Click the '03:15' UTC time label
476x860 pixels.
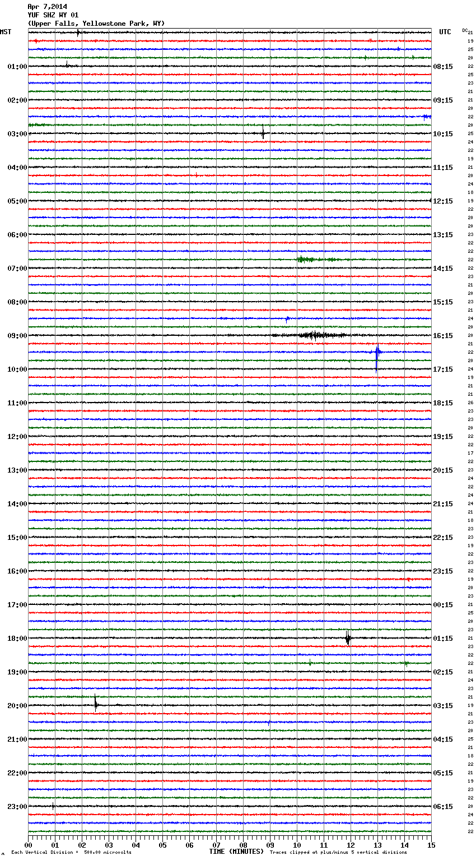(443, 706)
